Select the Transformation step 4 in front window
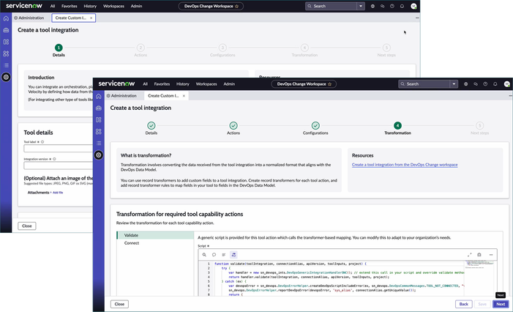Screen dimensions: 513x312 [397, 126]
